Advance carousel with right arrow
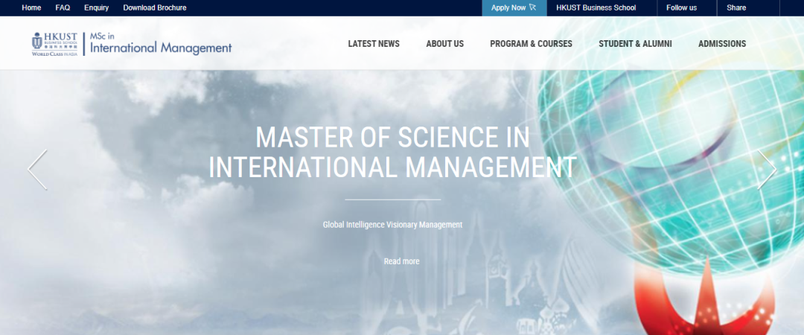804x335 pixels. [767, 170]
